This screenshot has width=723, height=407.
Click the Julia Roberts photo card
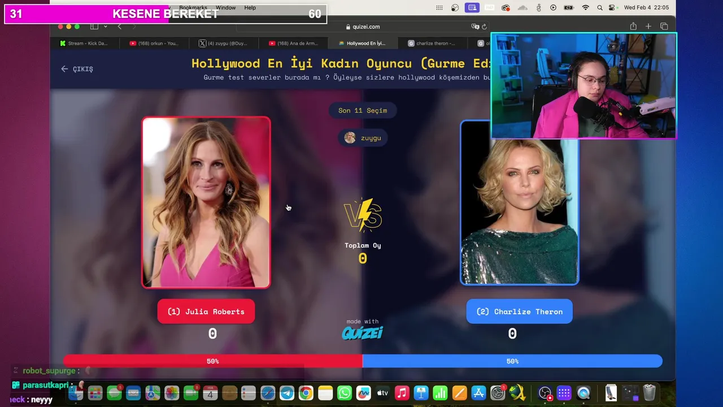206,202
